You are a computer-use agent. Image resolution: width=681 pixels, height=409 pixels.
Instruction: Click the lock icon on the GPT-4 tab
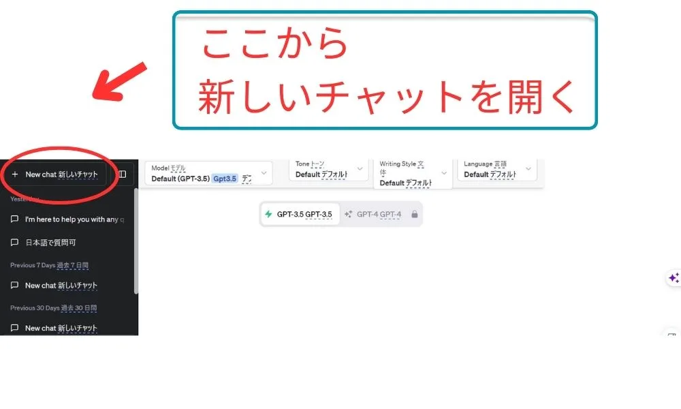pos(414,214)
